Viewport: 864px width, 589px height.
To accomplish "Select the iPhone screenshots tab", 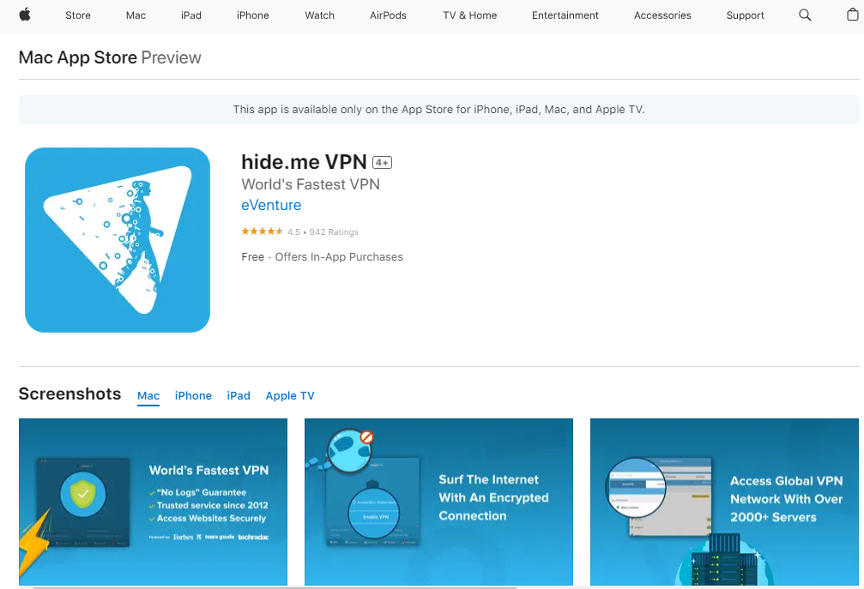I will (x=193, y=396).
